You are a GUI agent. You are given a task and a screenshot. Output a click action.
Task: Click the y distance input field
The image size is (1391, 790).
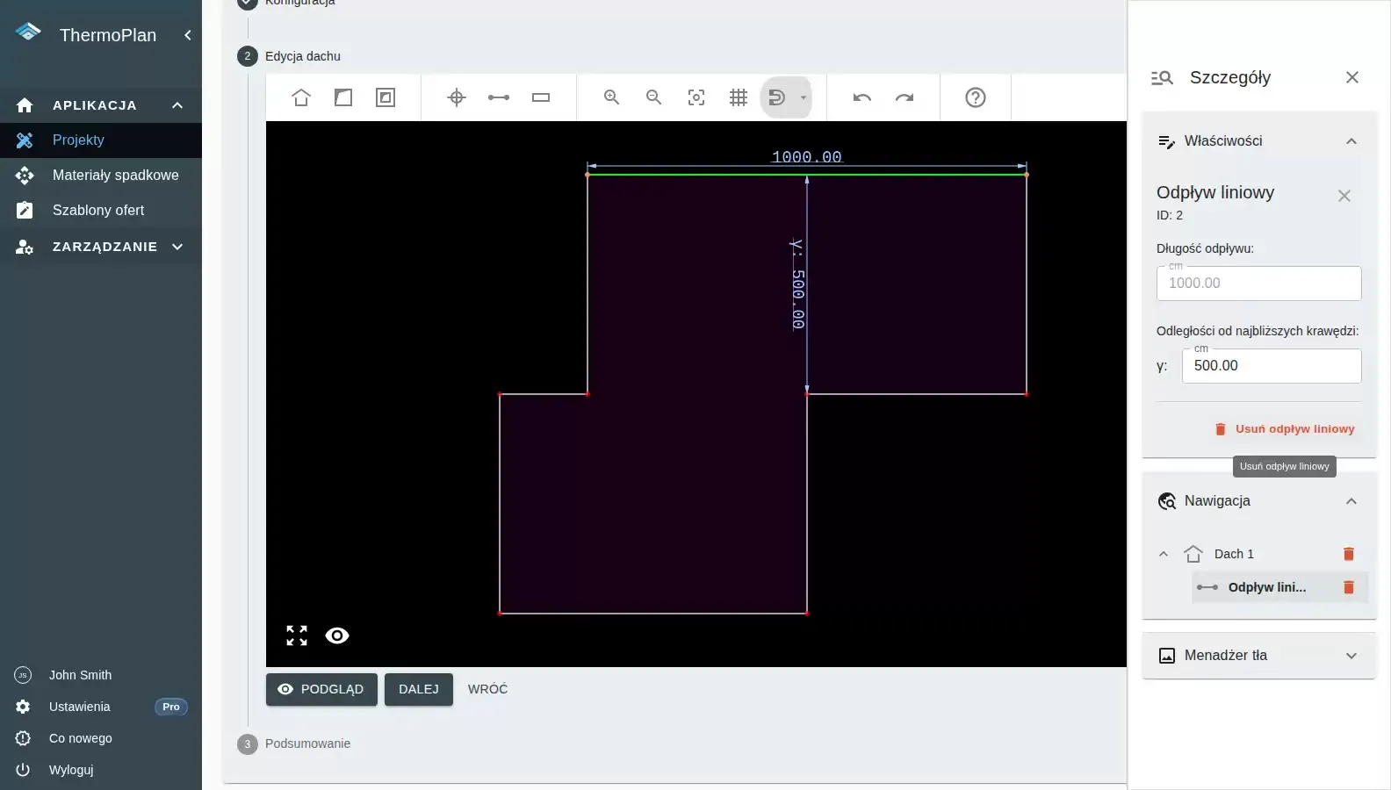[1272, 366]
